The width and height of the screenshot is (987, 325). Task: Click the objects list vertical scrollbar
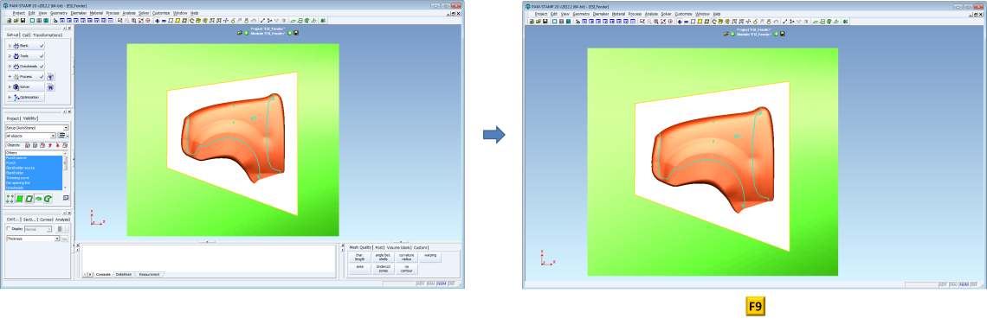[x=66, y=169]
